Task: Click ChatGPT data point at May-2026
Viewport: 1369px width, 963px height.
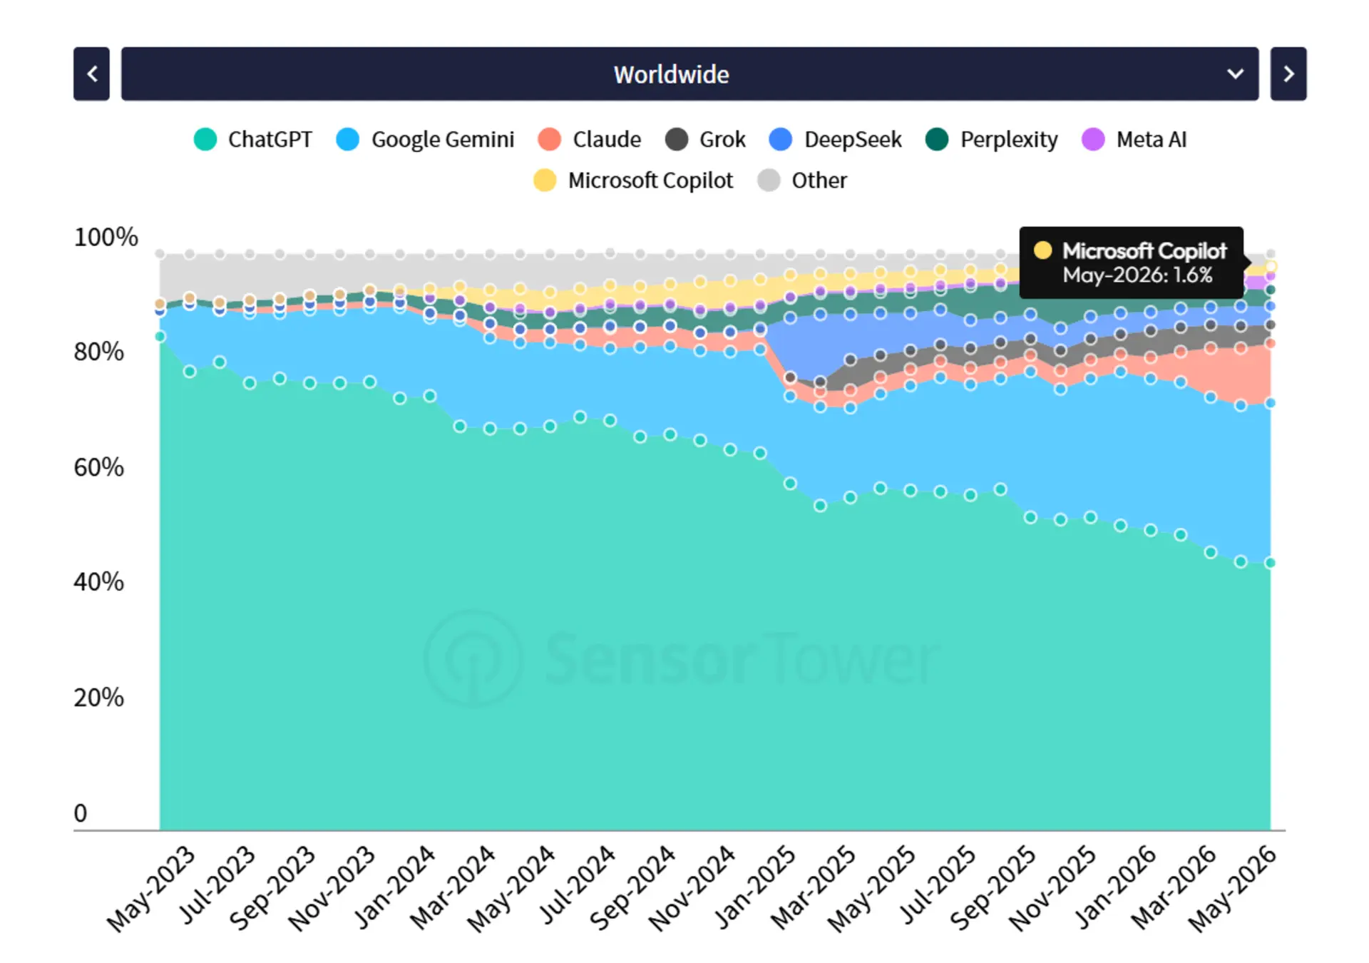Action: [x=1270, y=563]
